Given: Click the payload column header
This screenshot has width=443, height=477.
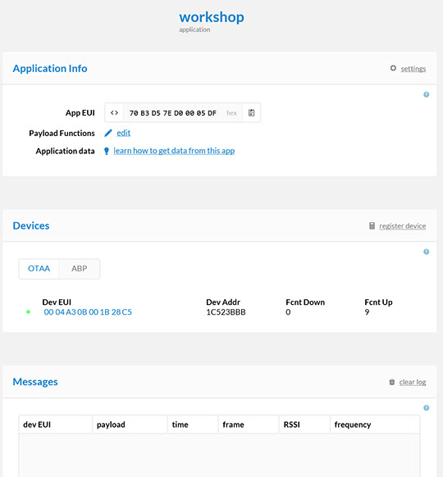Looking at the screenshot, I should (111, 425).
